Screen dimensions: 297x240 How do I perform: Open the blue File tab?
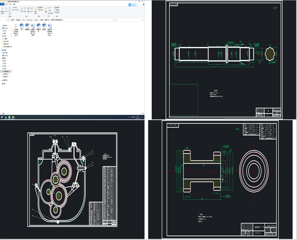(x=2, y=4)
